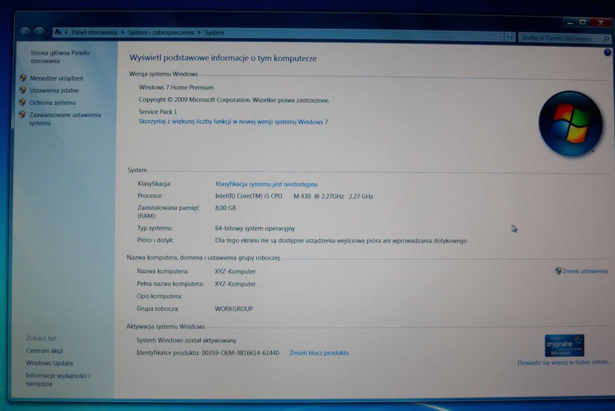Click heading 'Wyświetl podstawowe informacje o tym komputerze'
This screenshot has width=615, height=411.
click(x=223, y=58)
